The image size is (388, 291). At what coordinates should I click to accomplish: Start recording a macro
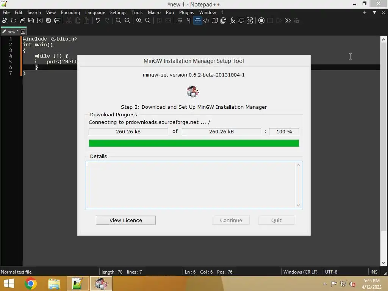click(x=261, y=20)
